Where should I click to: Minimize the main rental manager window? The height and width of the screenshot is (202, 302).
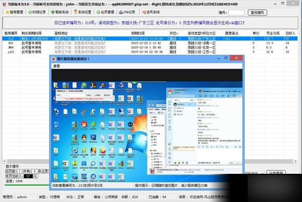tap(276, 4)
